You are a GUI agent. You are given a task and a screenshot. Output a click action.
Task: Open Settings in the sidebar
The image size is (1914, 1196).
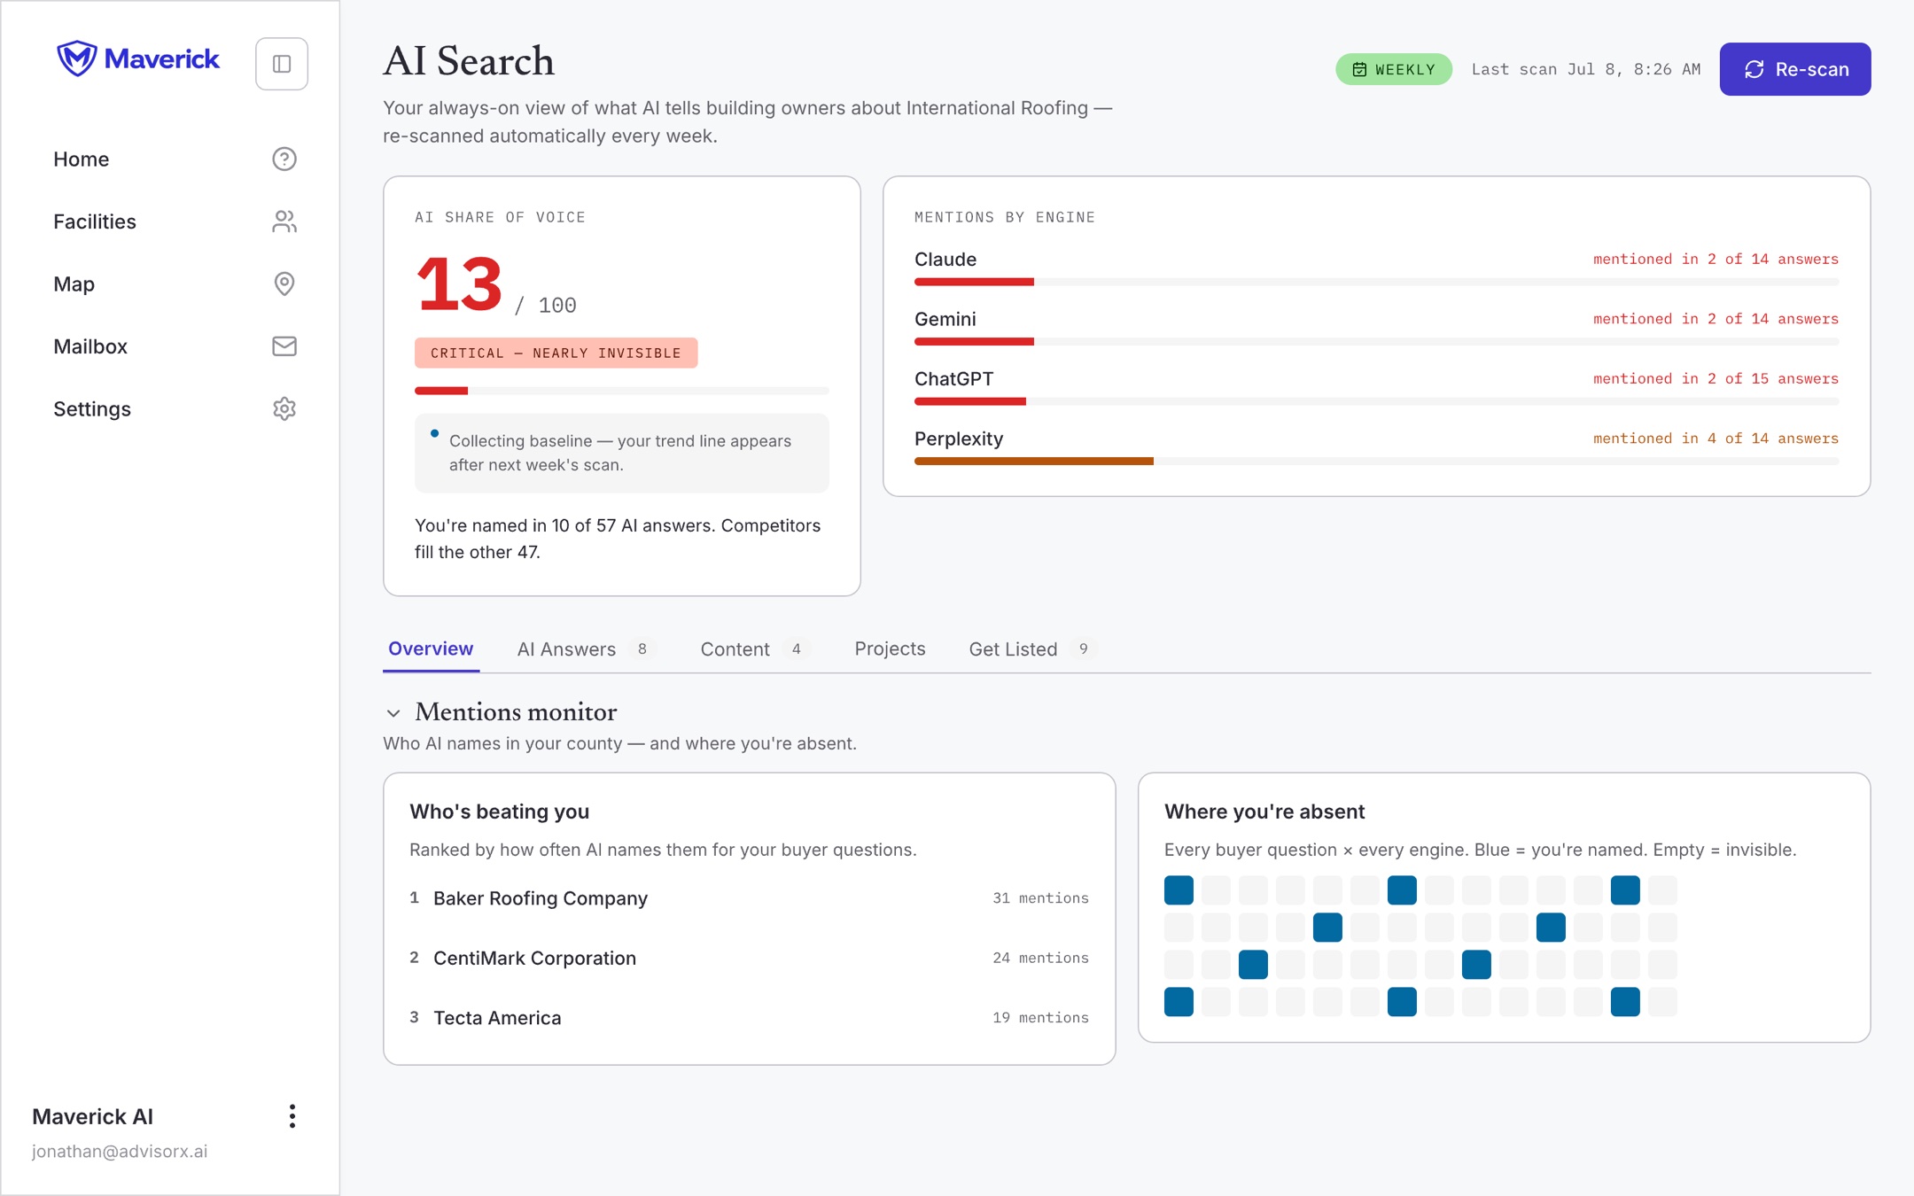(x=174, y=408)
